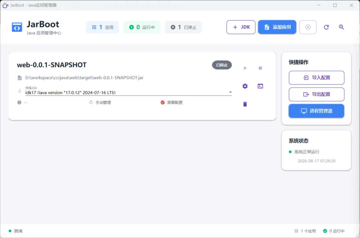This screenshot has width=360, height=238.
Task: Click the 导出配置 button
Action: click(x=316, y=94)
